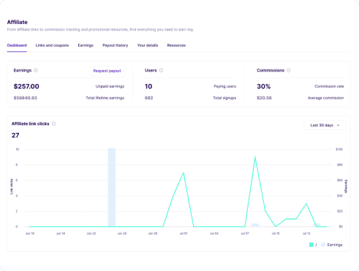Image resolution: width=359 pixels, height=271 pixels.
Task: Click the chevron arrow in date range selector
Action: [x=338, y=125]
